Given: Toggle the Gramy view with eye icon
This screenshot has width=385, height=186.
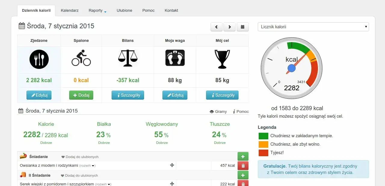Looking at the screenshot, I should (218, 111).
